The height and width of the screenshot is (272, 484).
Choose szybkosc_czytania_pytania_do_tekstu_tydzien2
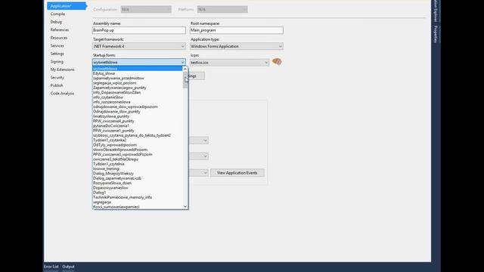(x=138, y=135)
